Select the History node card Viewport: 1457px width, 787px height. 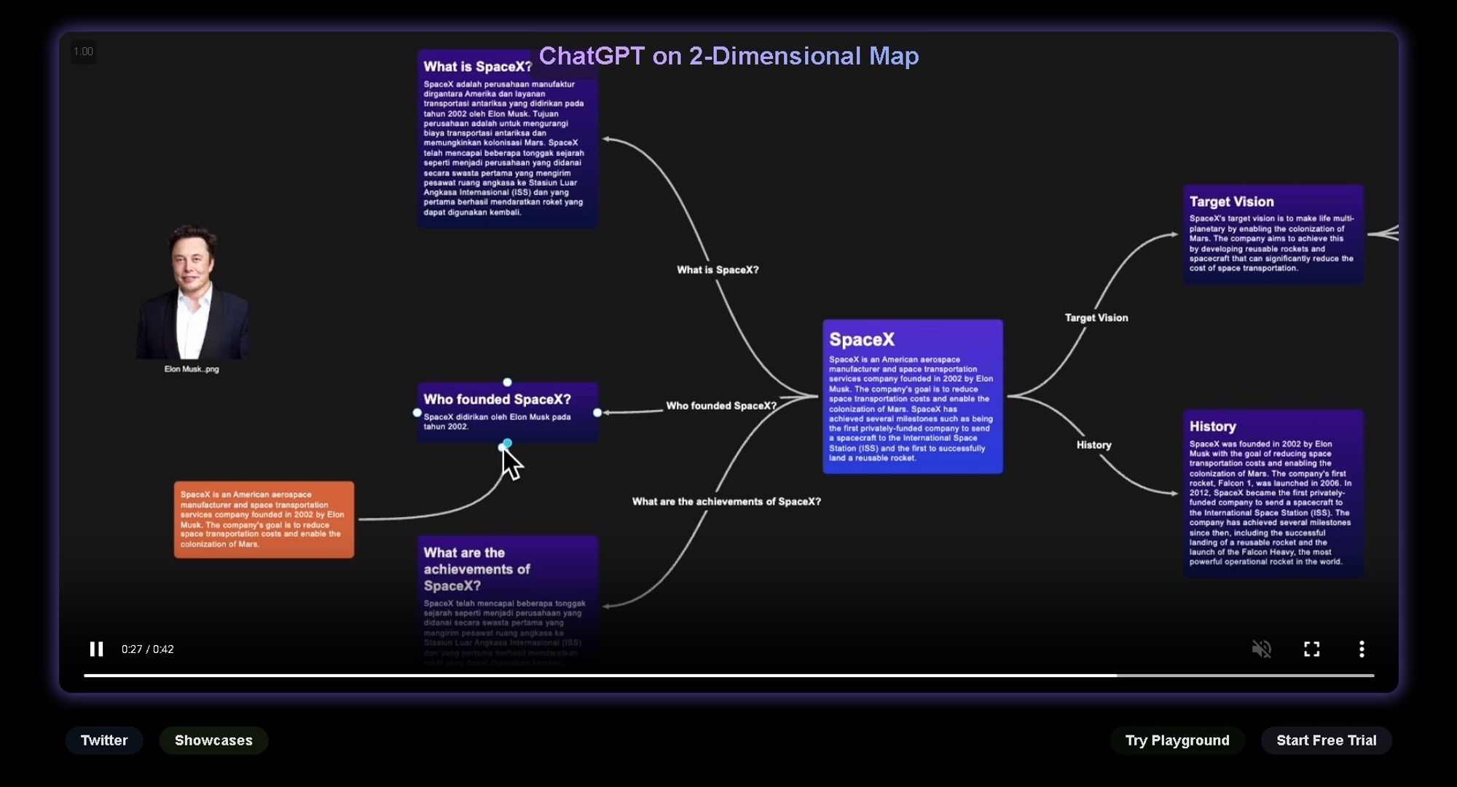(1273, 494)
